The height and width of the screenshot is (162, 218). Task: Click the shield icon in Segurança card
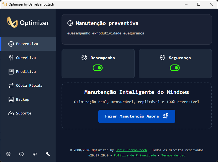coord(162,58)
